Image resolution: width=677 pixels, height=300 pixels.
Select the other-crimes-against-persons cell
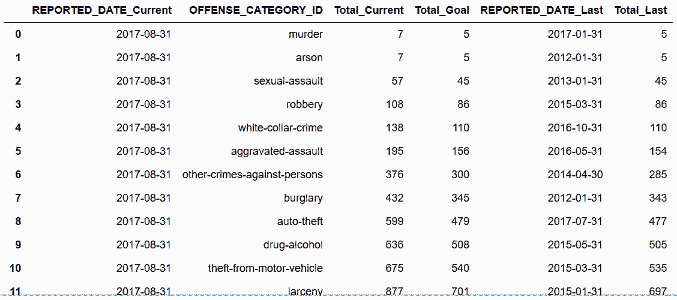coord(253,175)
